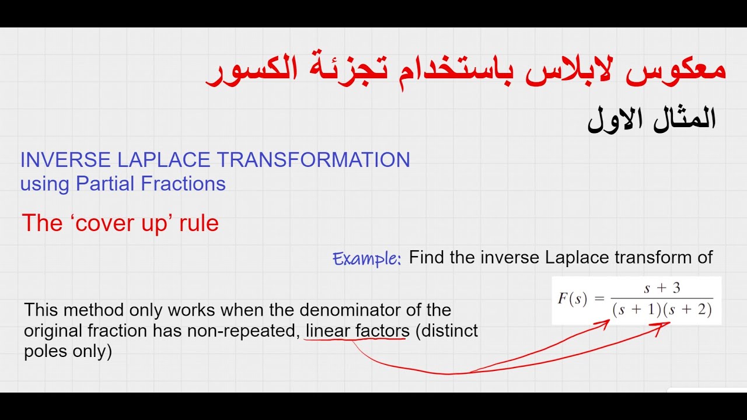
Task: Click the 'using Partial Fractions' line
Action: tap(123, 184)
